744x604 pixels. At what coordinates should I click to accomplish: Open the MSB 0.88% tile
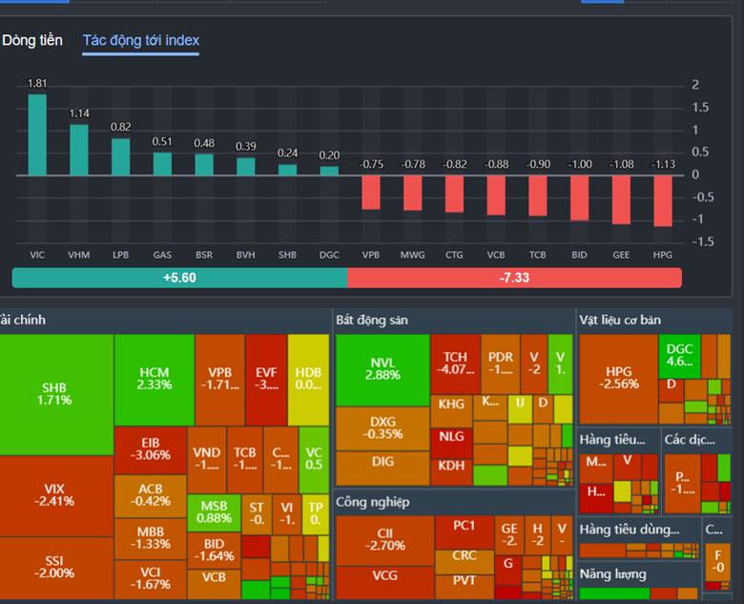pos(214,512)
